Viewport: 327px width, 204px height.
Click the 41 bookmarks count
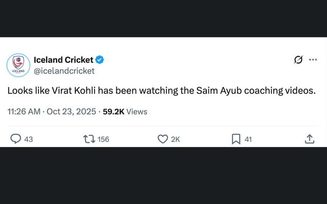(x=248, y=139)
